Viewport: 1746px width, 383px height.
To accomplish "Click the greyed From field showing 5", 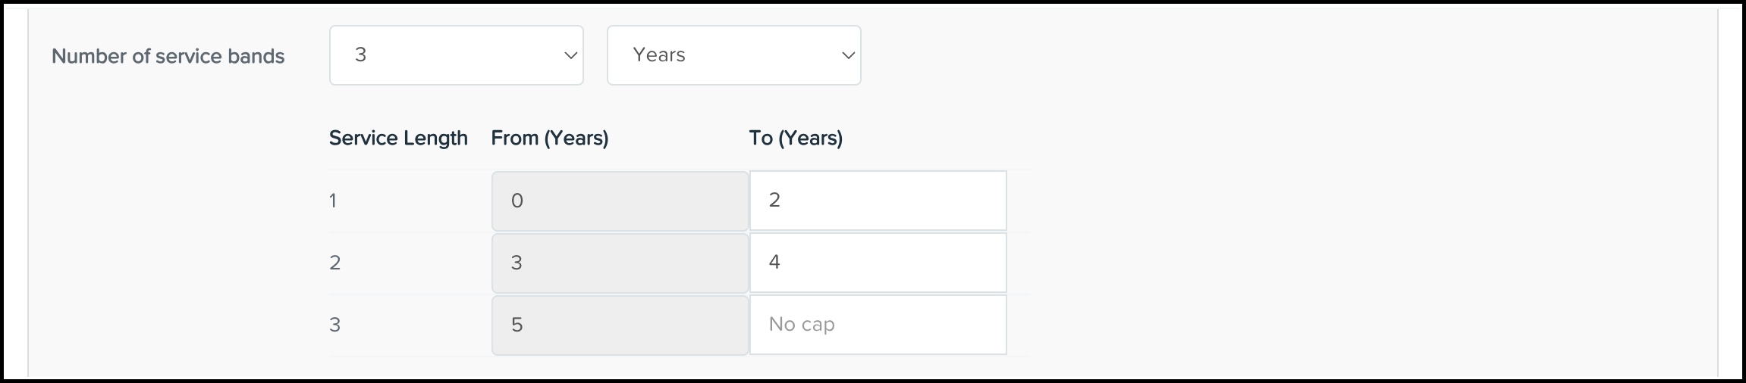I will click(620, 325).
